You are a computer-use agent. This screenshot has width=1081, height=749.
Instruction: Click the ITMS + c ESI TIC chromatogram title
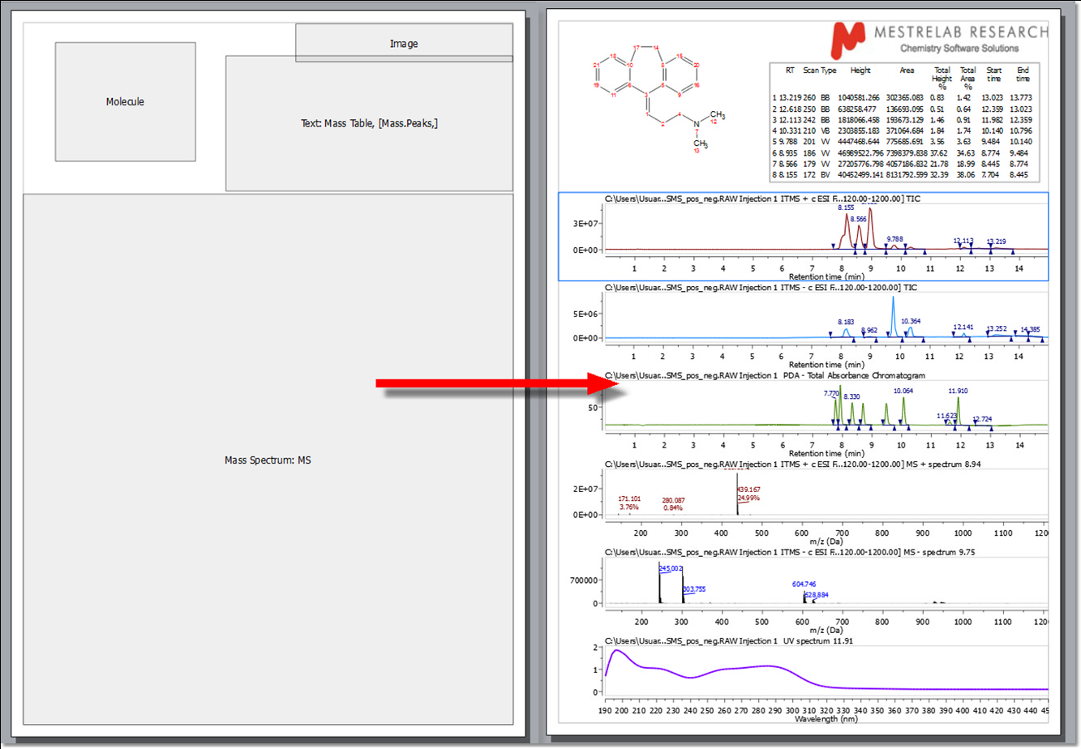(762, 199)
